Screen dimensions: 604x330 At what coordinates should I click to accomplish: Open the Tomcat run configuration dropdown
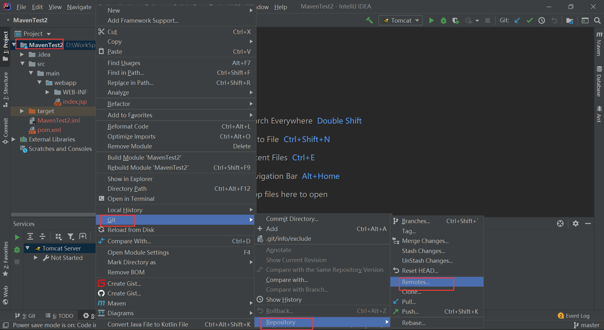(401, 20)
